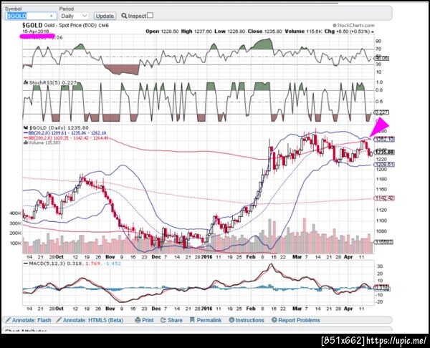Click the printer icon next to Print
Screen dimensions: 430x348
click(x=138, y=320)
